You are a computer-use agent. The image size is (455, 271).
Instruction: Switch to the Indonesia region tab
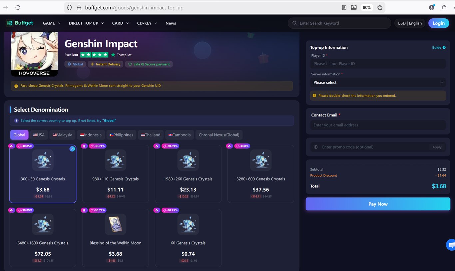click(91, 135)
